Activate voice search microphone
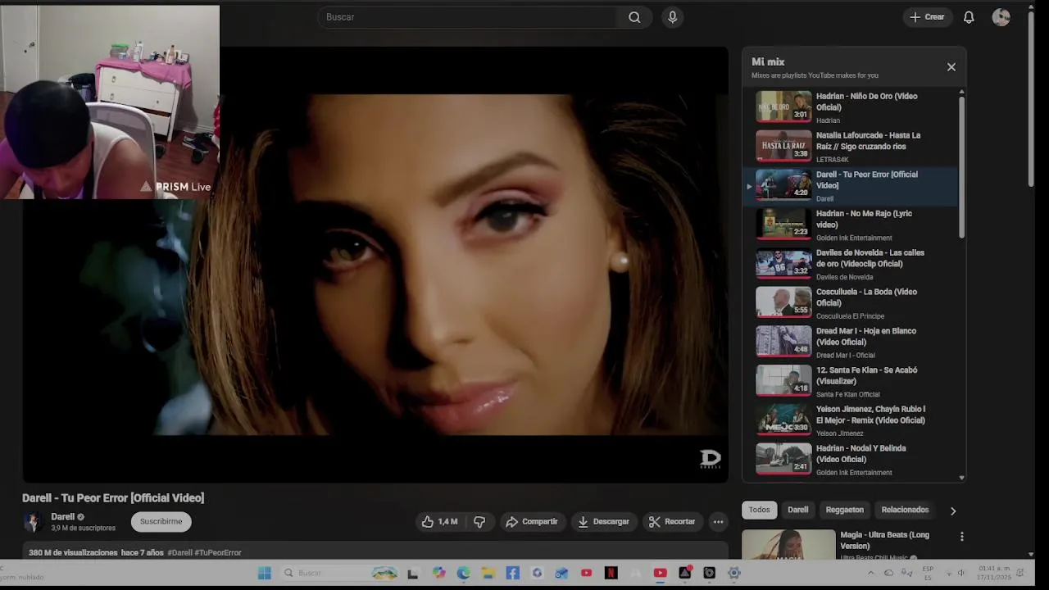The width and height of the screenshot is (1049, 590). pos(672,17)
